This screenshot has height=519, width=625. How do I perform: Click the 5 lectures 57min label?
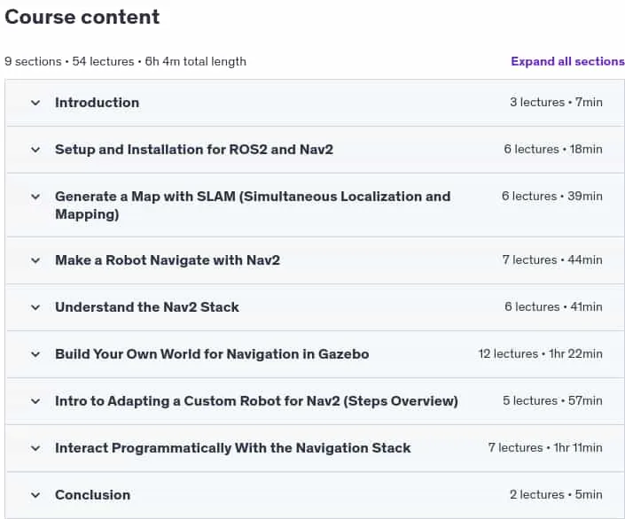pos(552,400)
